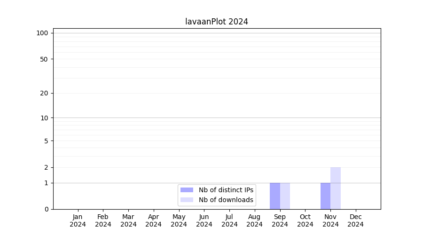Click the 50 tick on the y-axis
Image resolution: width=423 pixels, height=235 pixels.
click(x=44, y=59)
